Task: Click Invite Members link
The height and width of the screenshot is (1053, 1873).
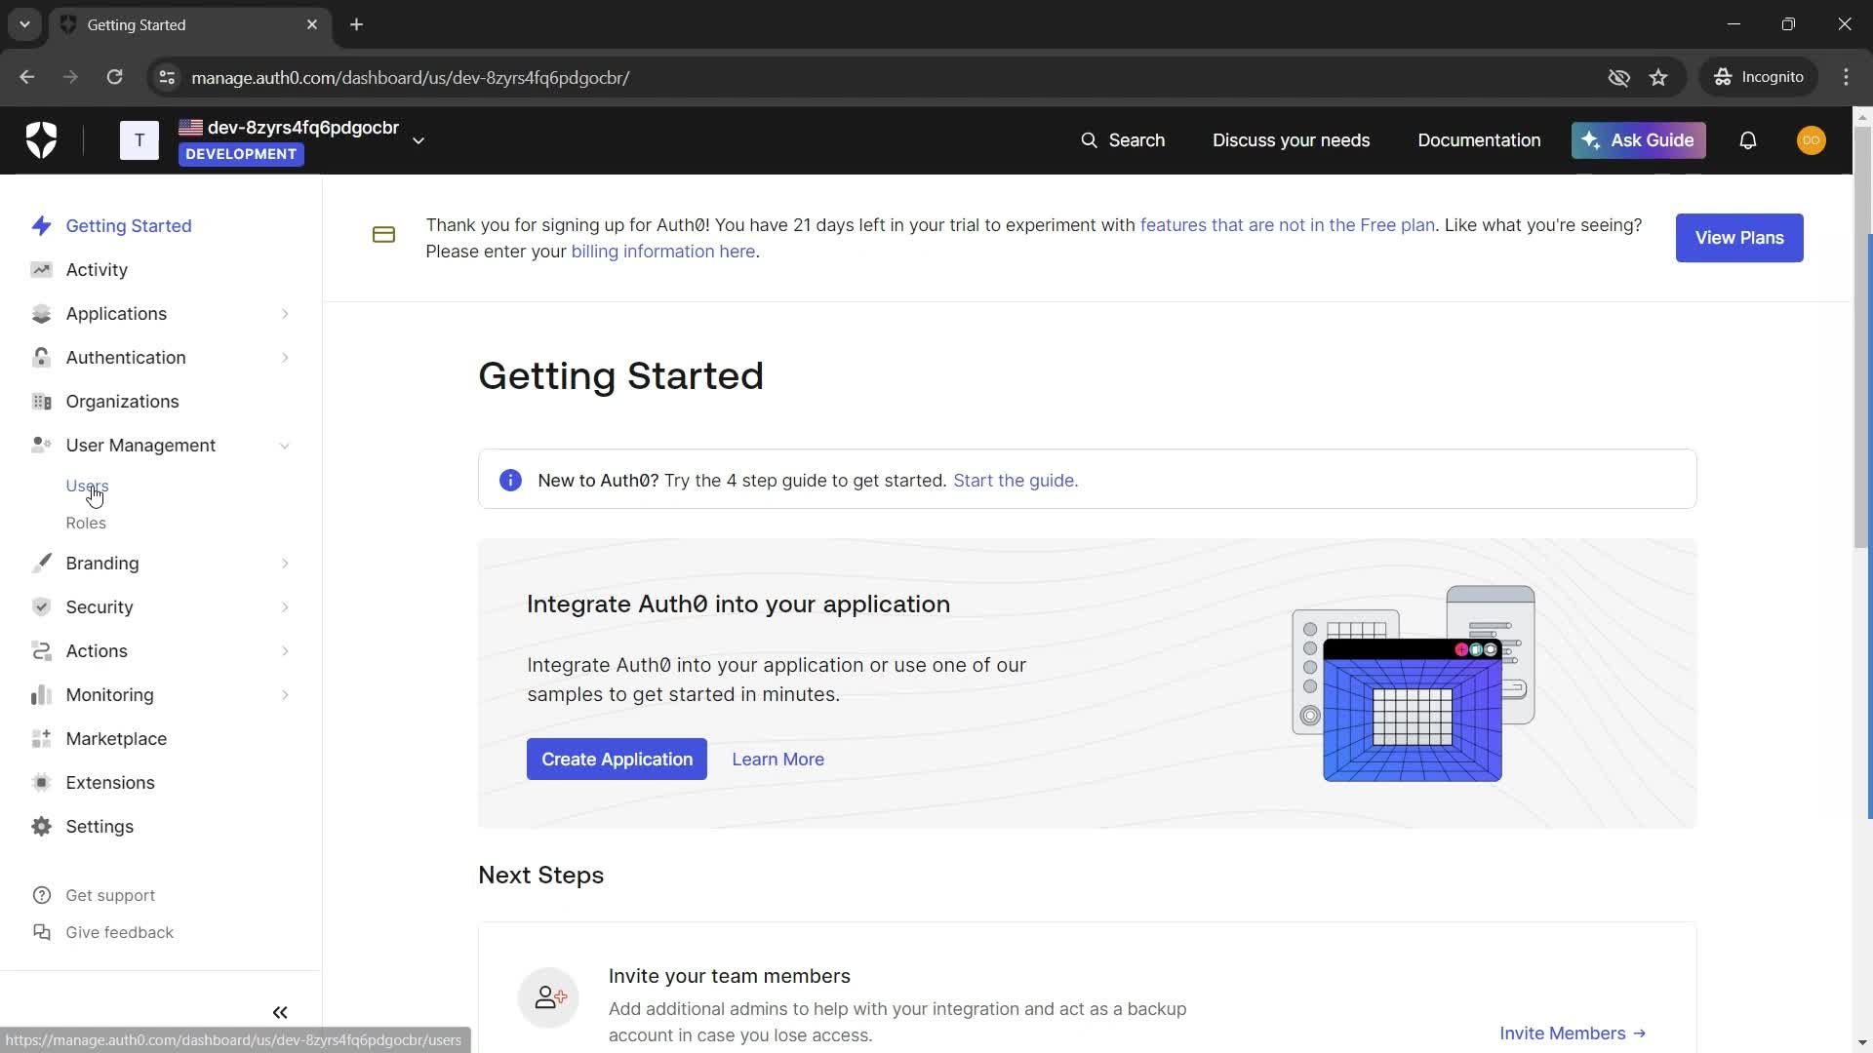Action: (x=1573, y=1033)
